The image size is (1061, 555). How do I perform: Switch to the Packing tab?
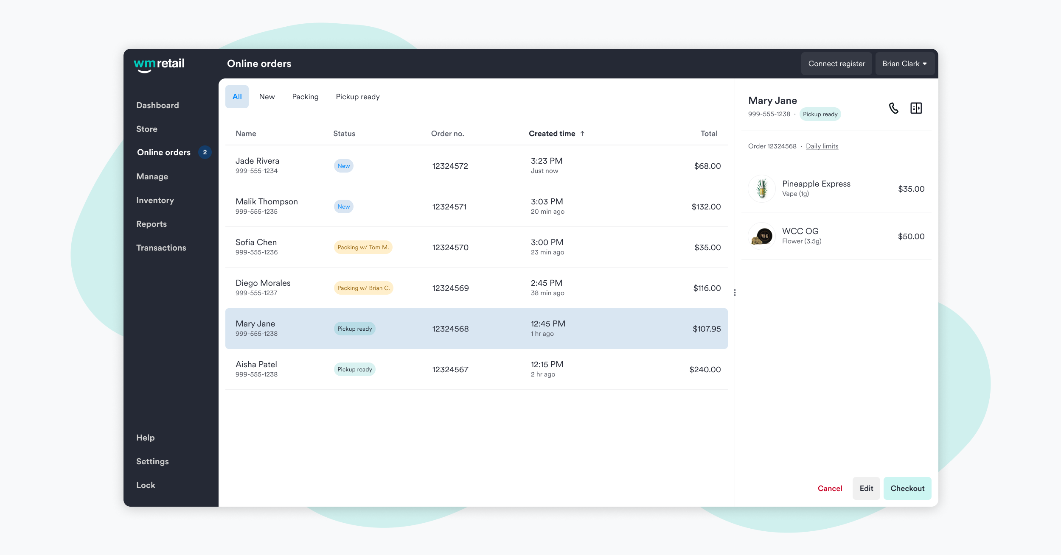(305, 97)
